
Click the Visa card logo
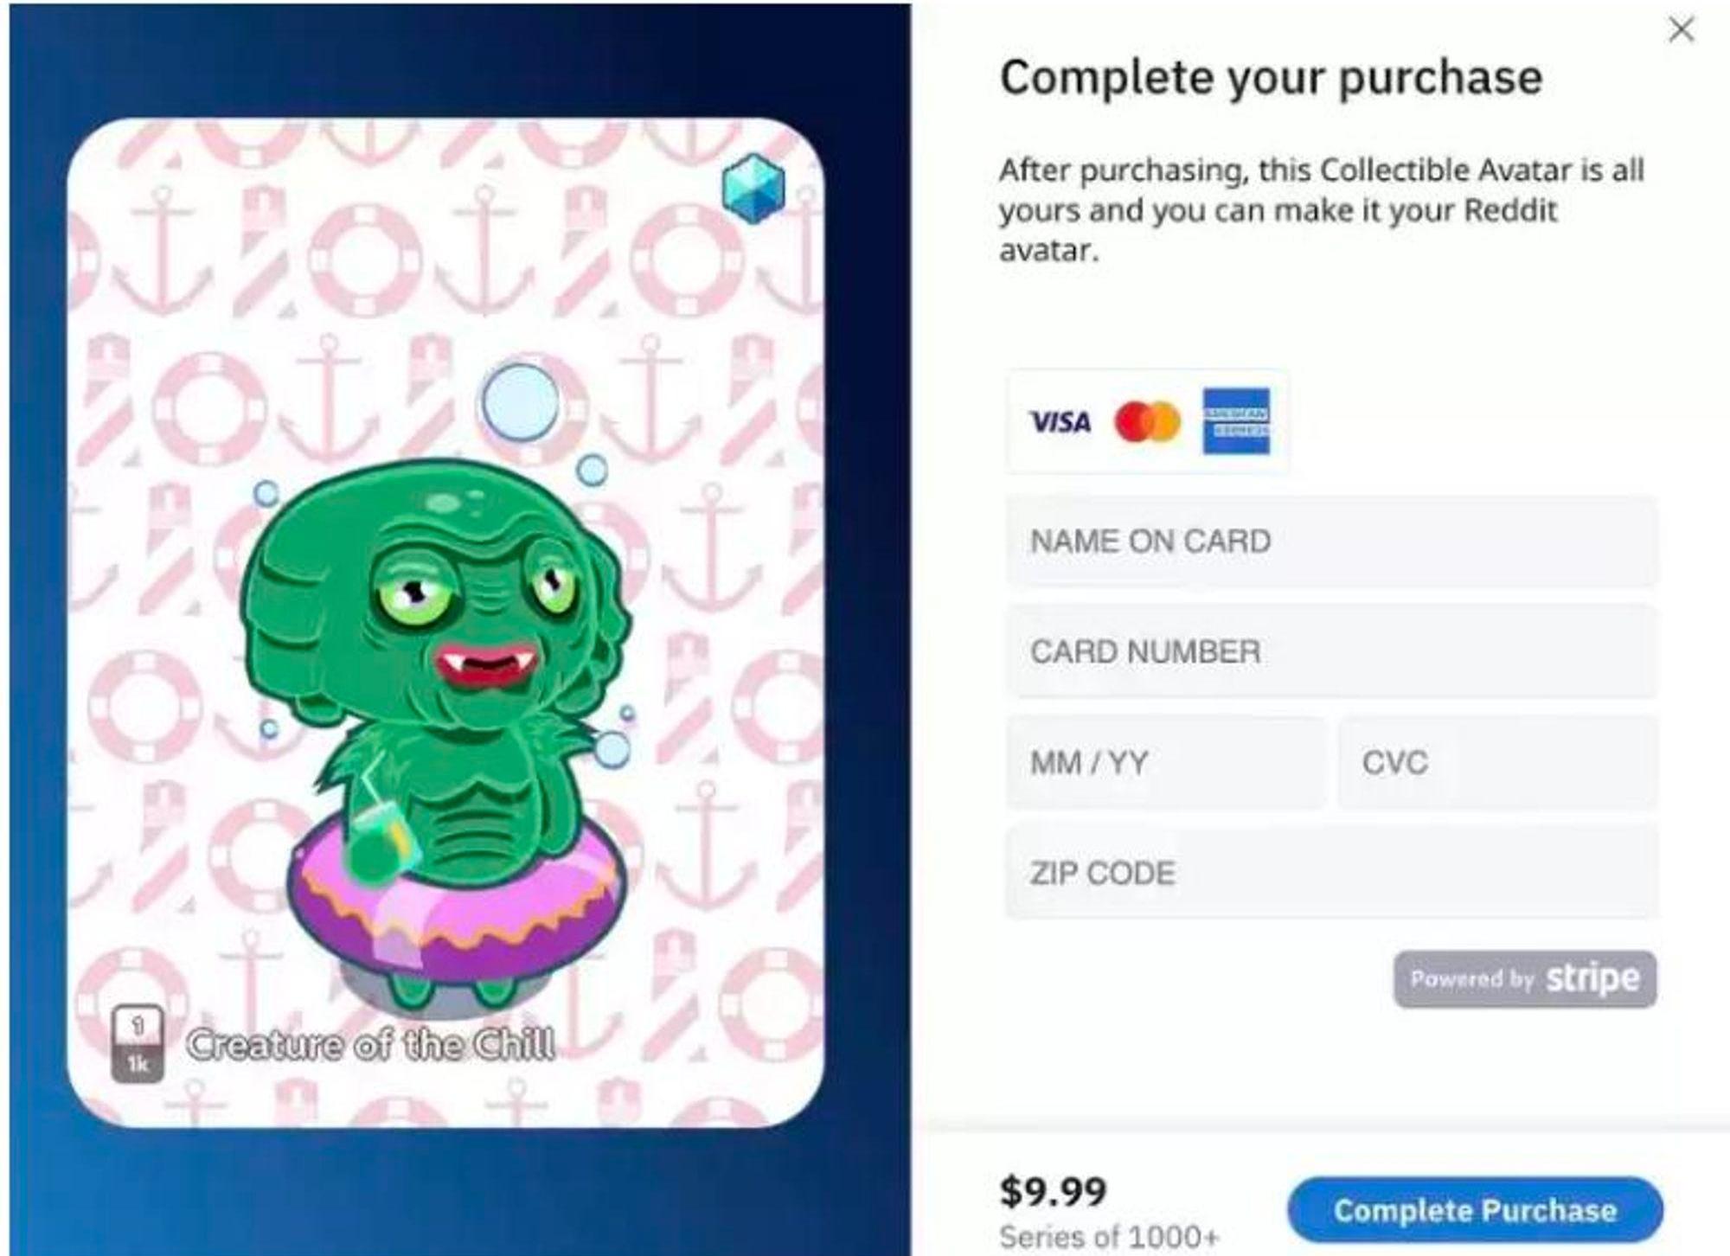[1060, 422]
